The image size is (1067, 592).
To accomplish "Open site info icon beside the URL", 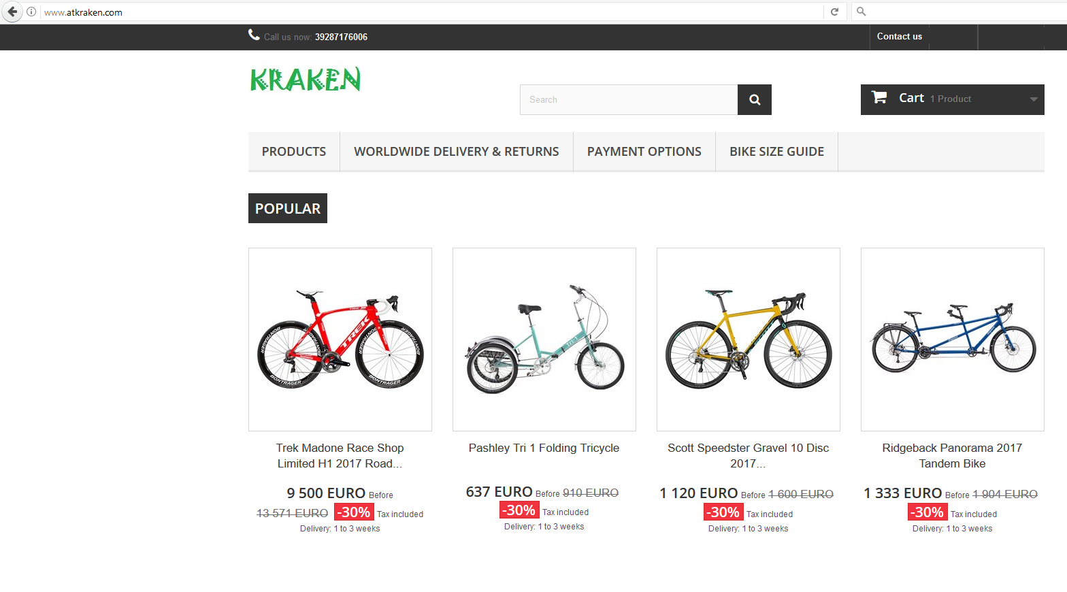I will 31,12.
